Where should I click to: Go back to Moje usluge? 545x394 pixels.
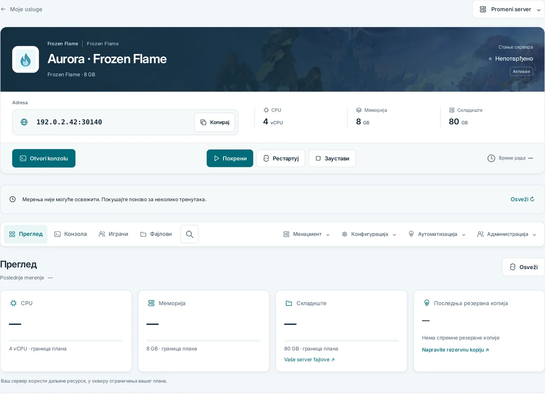(26, 9)
